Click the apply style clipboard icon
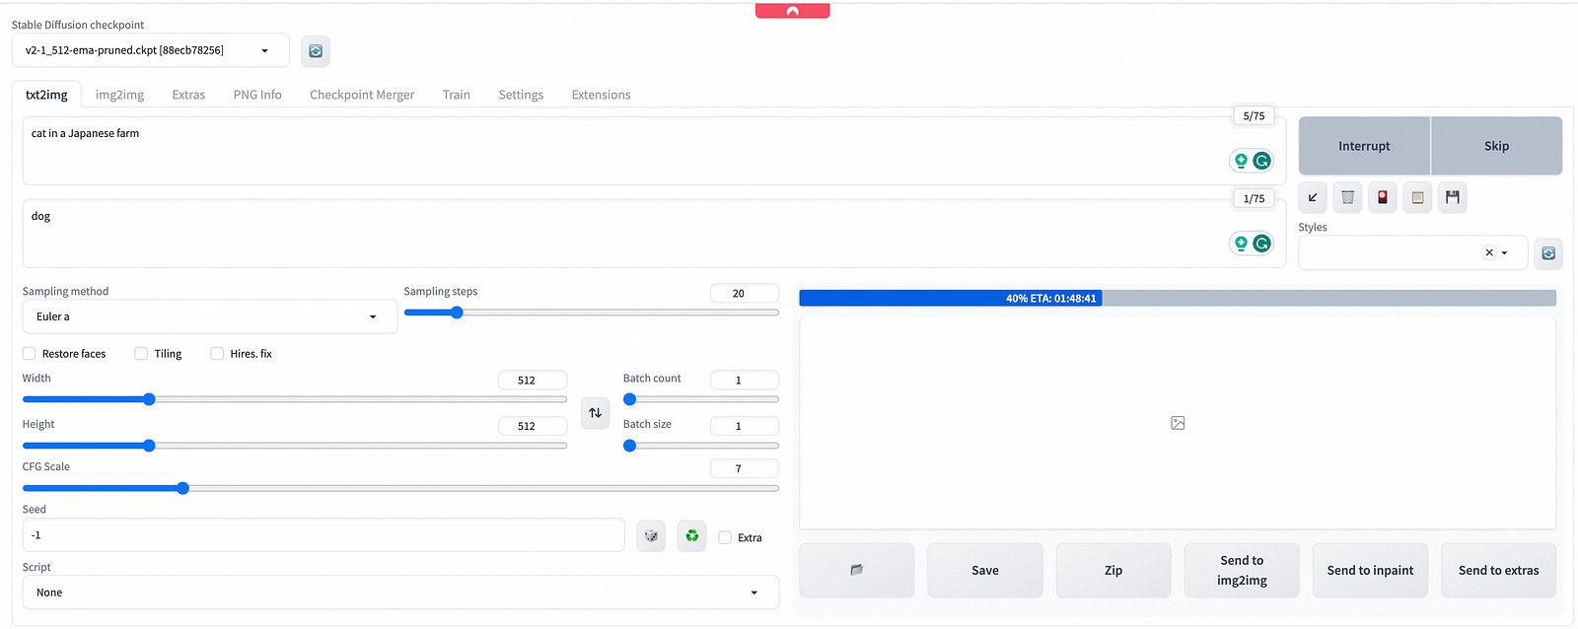Screen dimensions: 1578x629 [x=1417, y=197]
